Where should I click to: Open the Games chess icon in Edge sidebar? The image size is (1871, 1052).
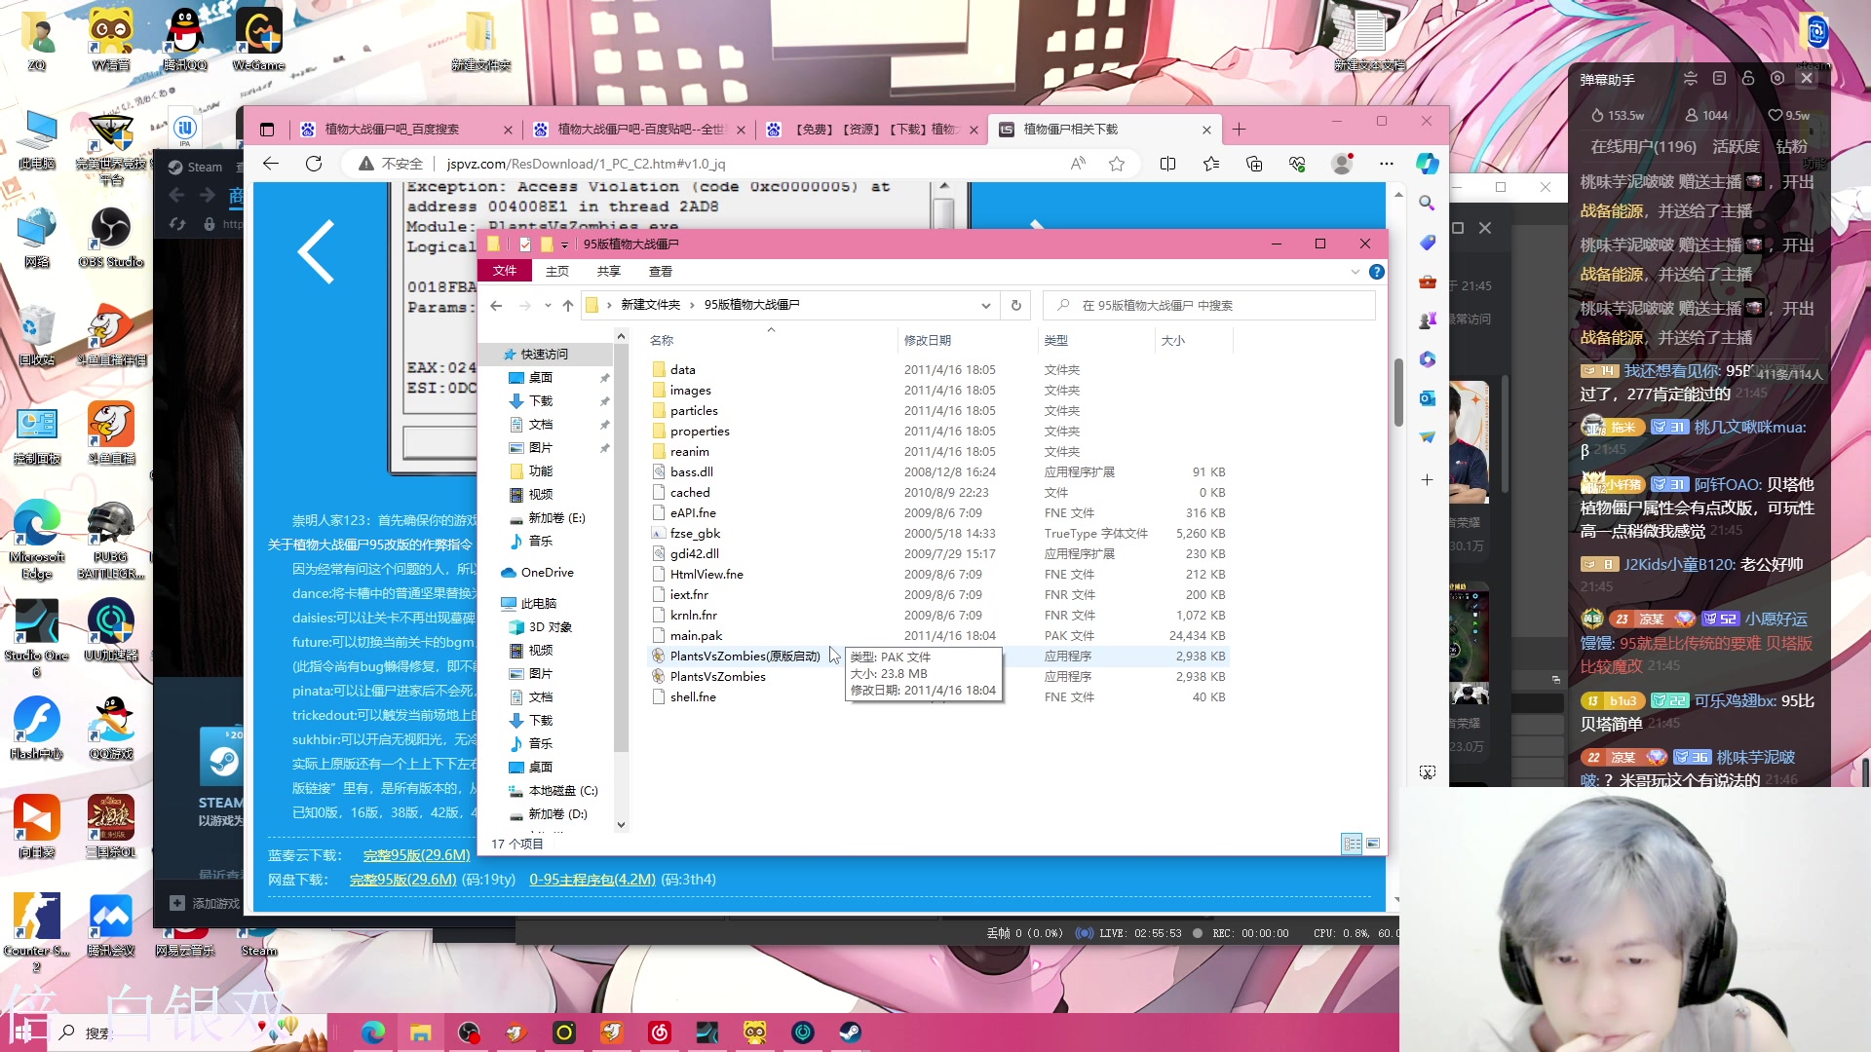click(x=1427, y=320)
